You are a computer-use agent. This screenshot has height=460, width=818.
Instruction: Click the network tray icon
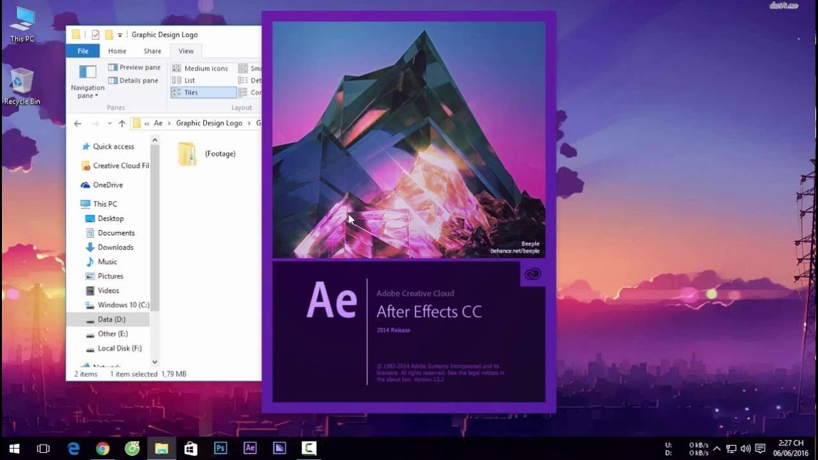[x=732, y=448]
